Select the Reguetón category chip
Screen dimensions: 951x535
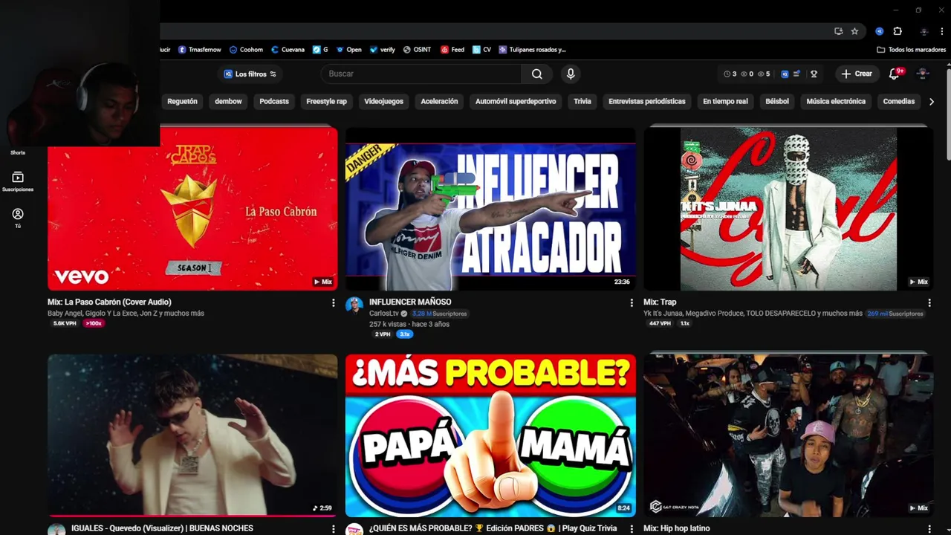[x=182, y=101]
